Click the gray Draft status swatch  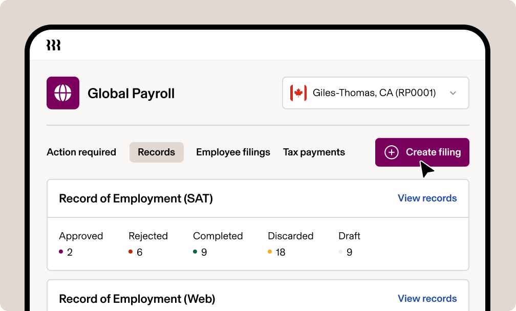(x=339, y=252)
